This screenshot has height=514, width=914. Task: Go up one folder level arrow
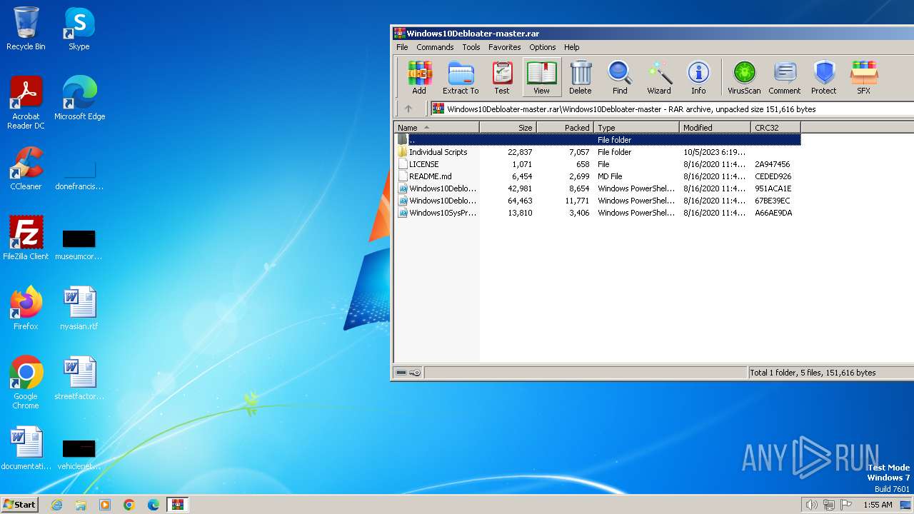(408, 109)
